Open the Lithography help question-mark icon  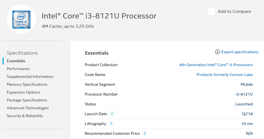tap(111, 124)
